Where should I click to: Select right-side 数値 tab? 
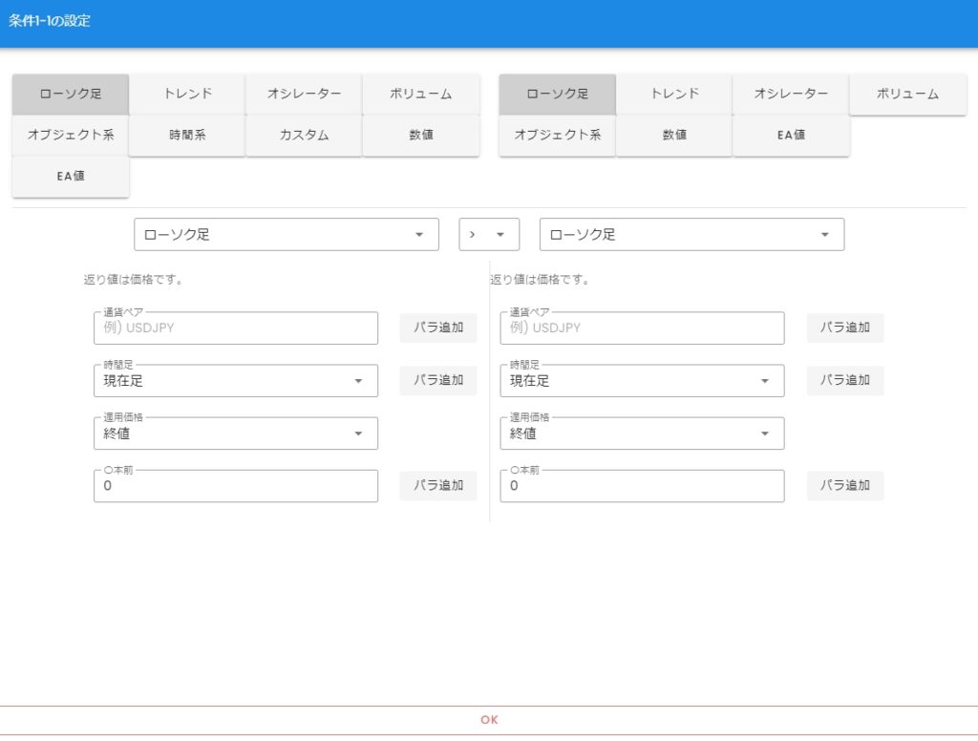point(674,136)
